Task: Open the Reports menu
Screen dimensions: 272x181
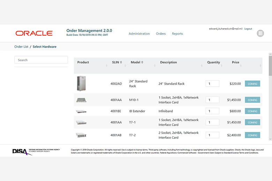Action: coord(177,34)
